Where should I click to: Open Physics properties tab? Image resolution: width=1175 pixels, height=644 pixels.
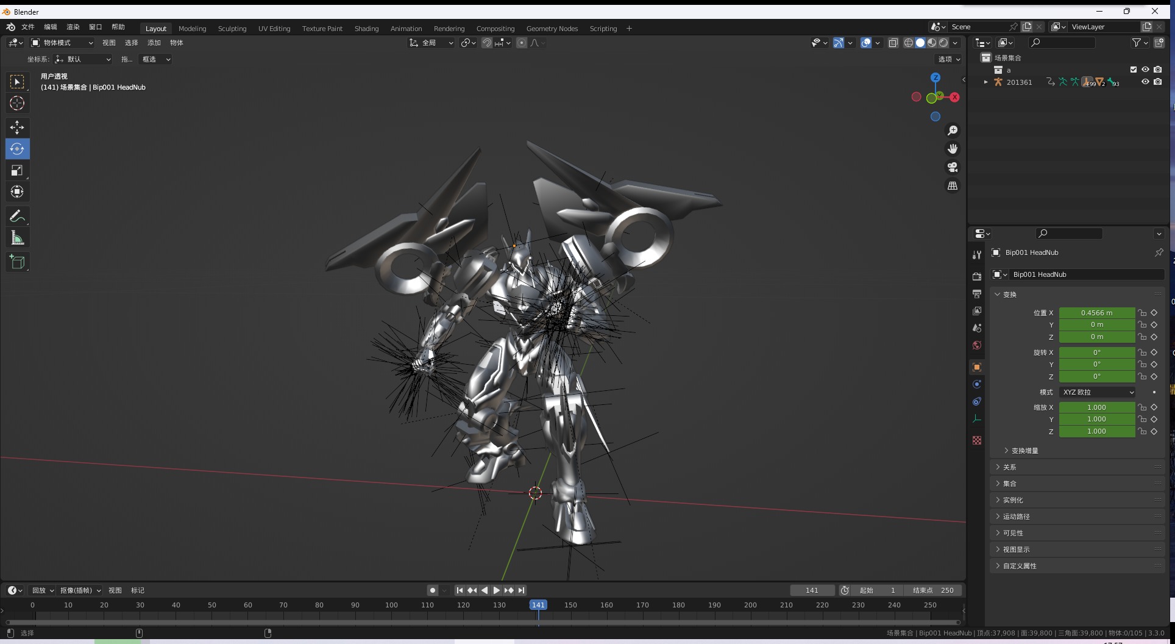pyautogui.click(x=977, y=384)
